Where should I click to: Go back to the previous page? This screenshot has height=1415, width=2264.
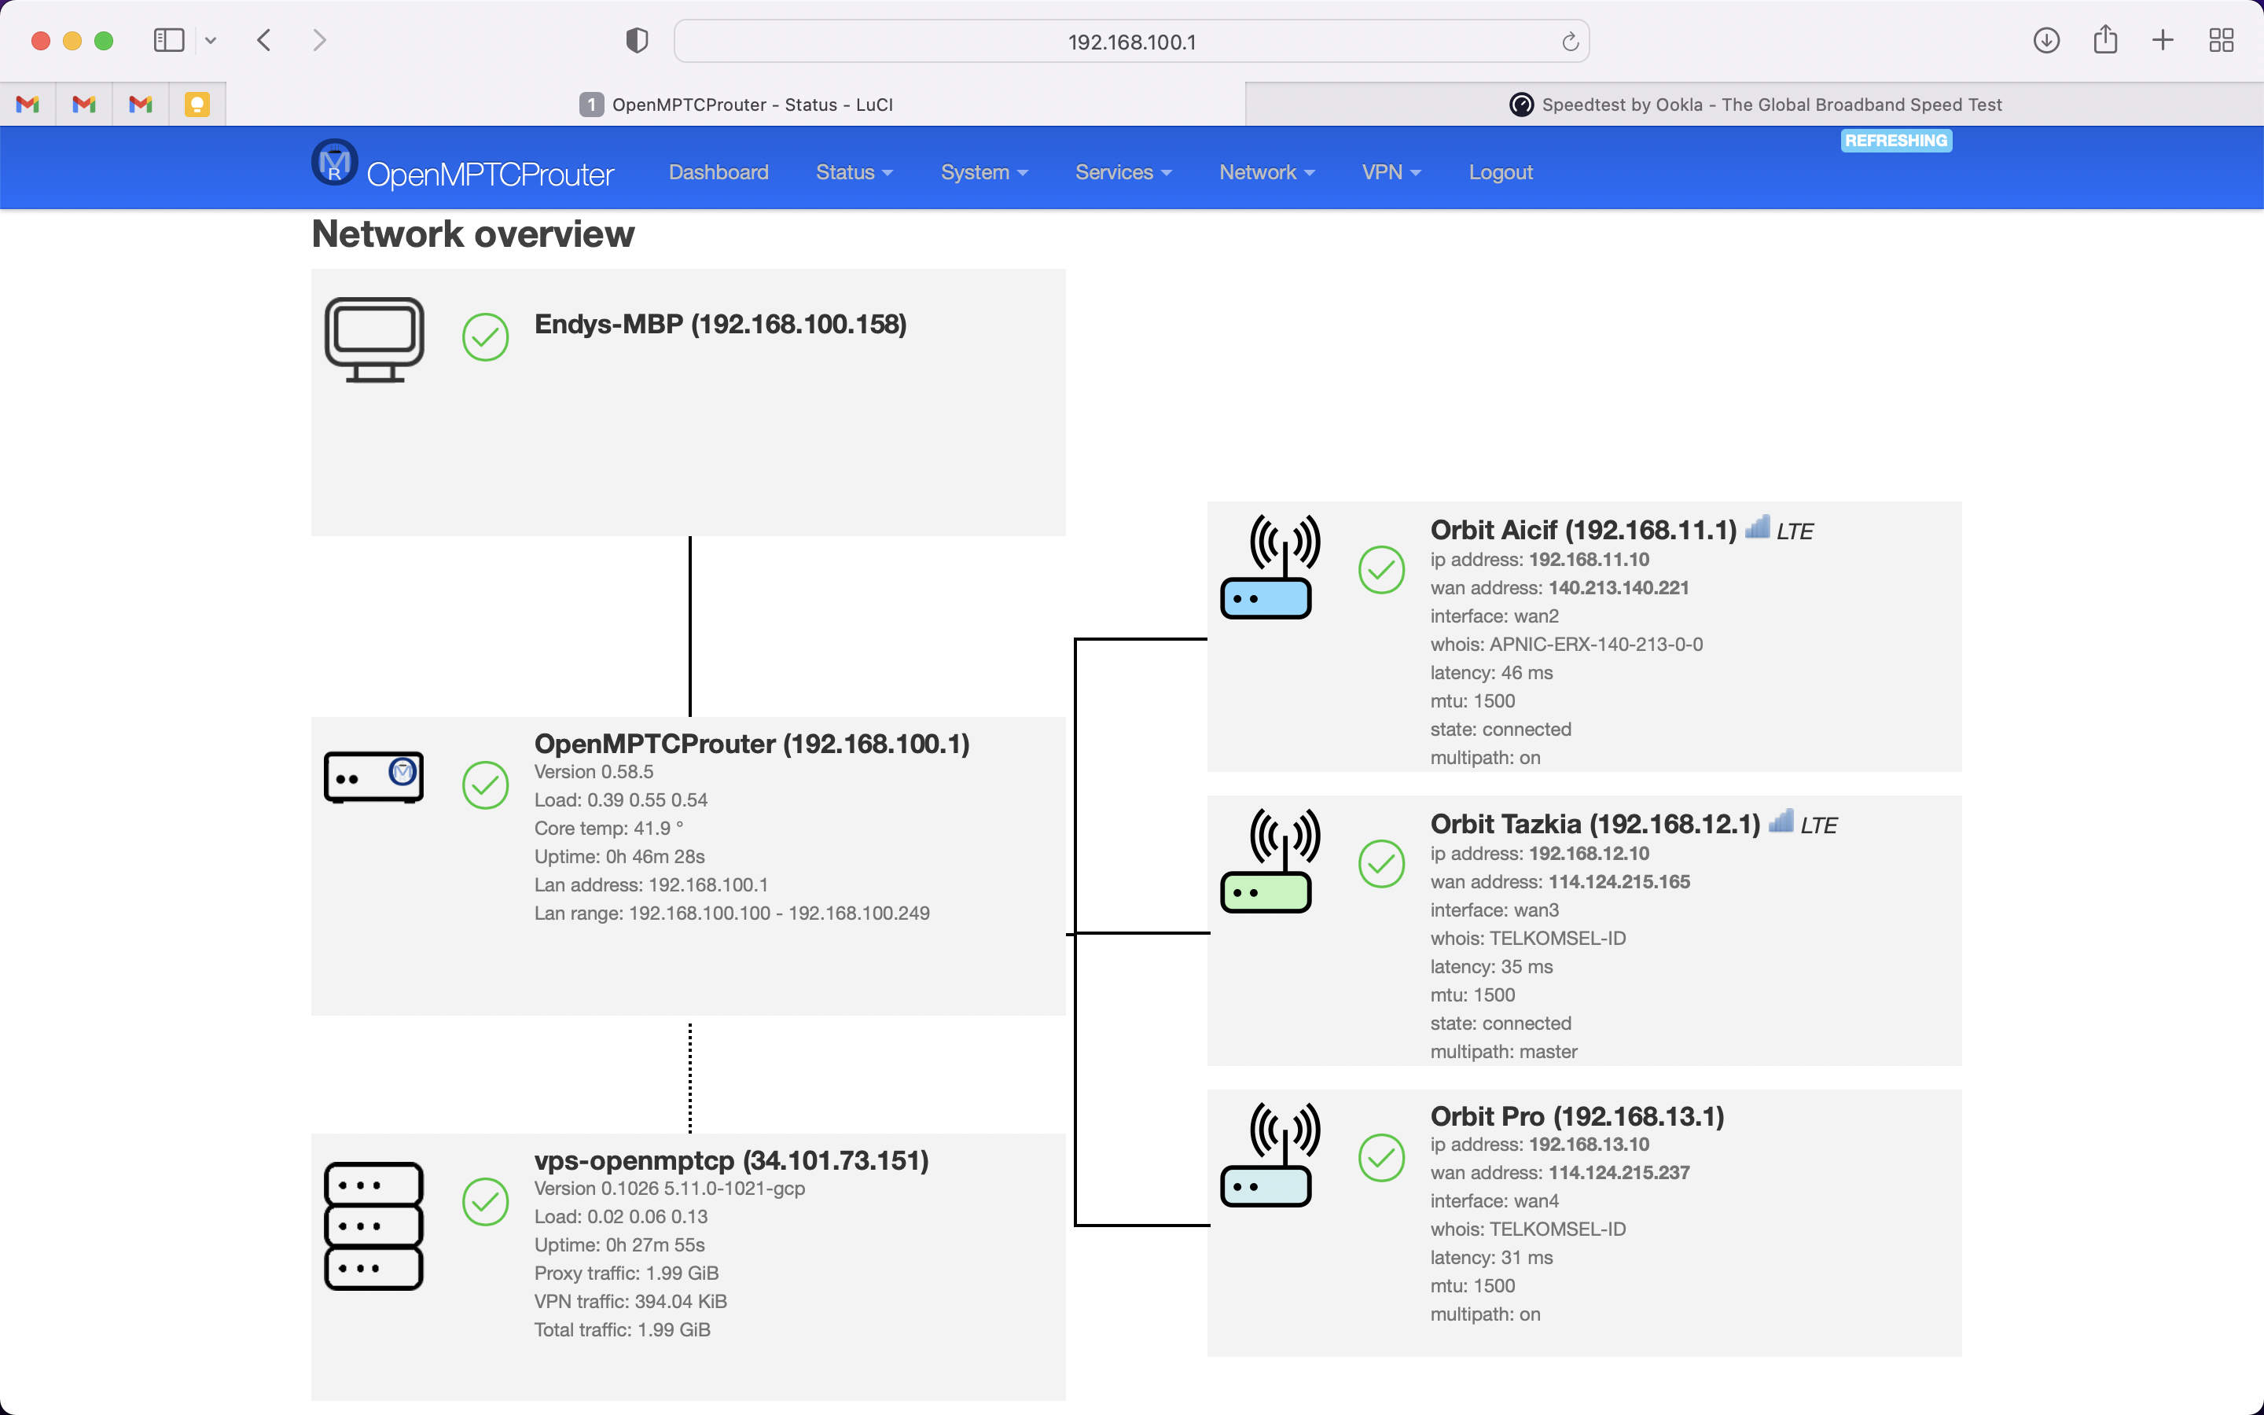click(264, 40)
